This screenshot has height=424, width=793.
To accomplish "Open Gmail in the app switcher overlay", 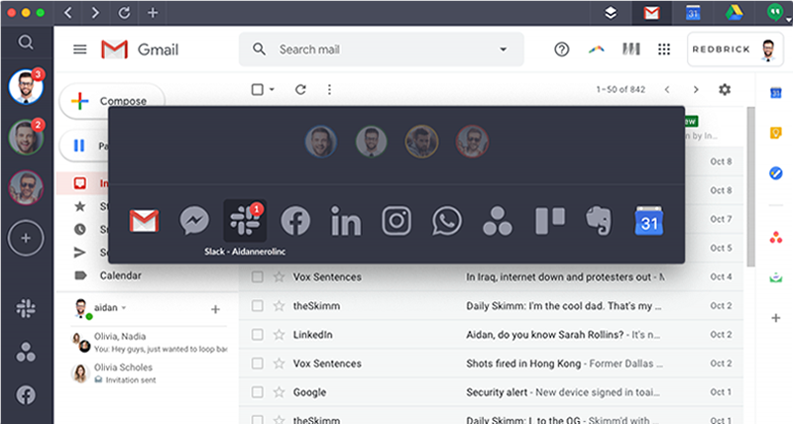I will (x=144, y=221).
